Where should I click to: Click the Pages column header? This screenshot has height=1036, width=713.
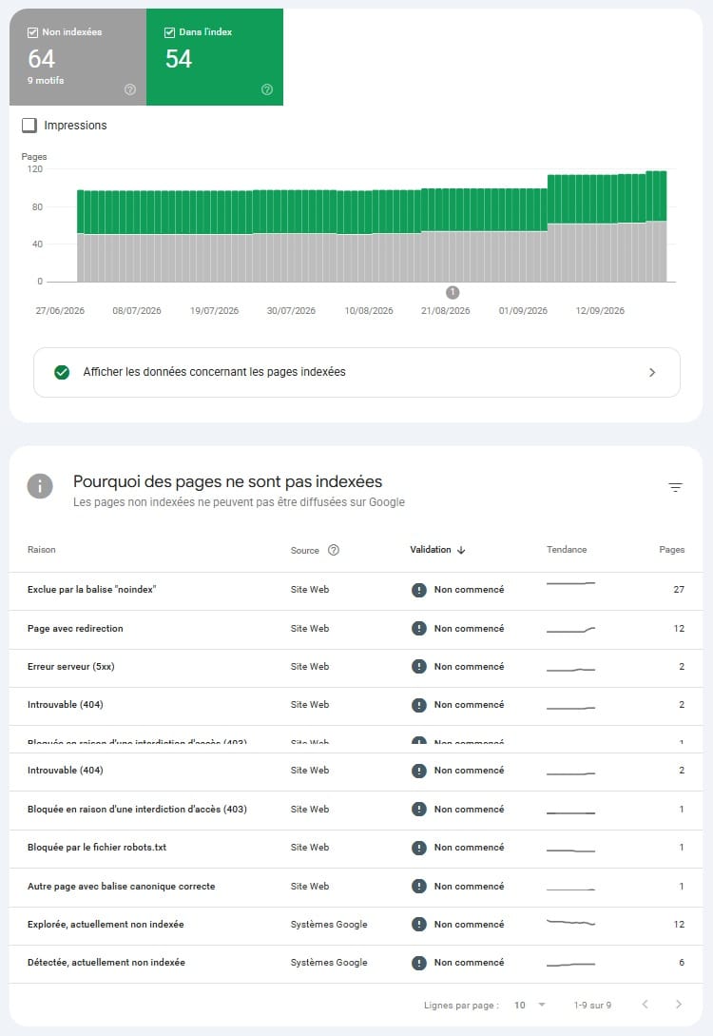[x=671, y=550]
